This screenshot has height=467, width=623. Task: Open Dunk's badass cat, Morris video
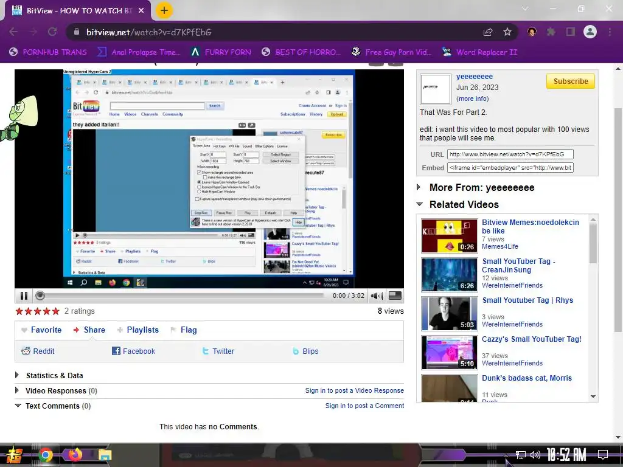(x=527, y=378)
